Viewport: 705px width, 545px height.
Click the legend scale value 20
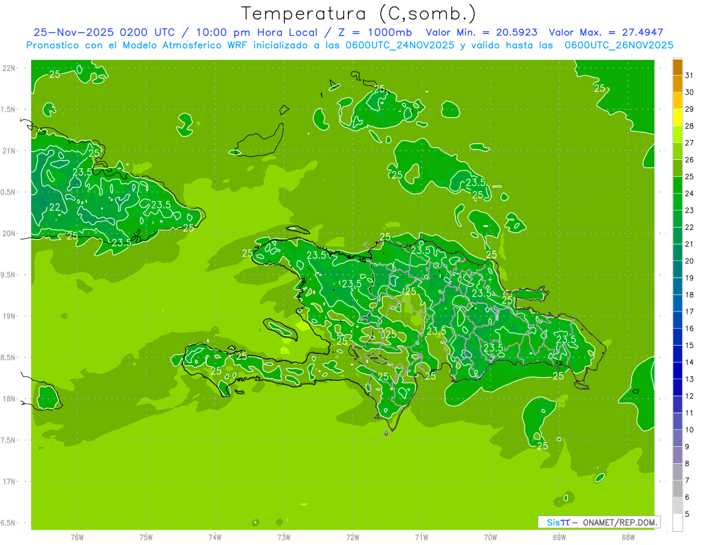(690, 261)
